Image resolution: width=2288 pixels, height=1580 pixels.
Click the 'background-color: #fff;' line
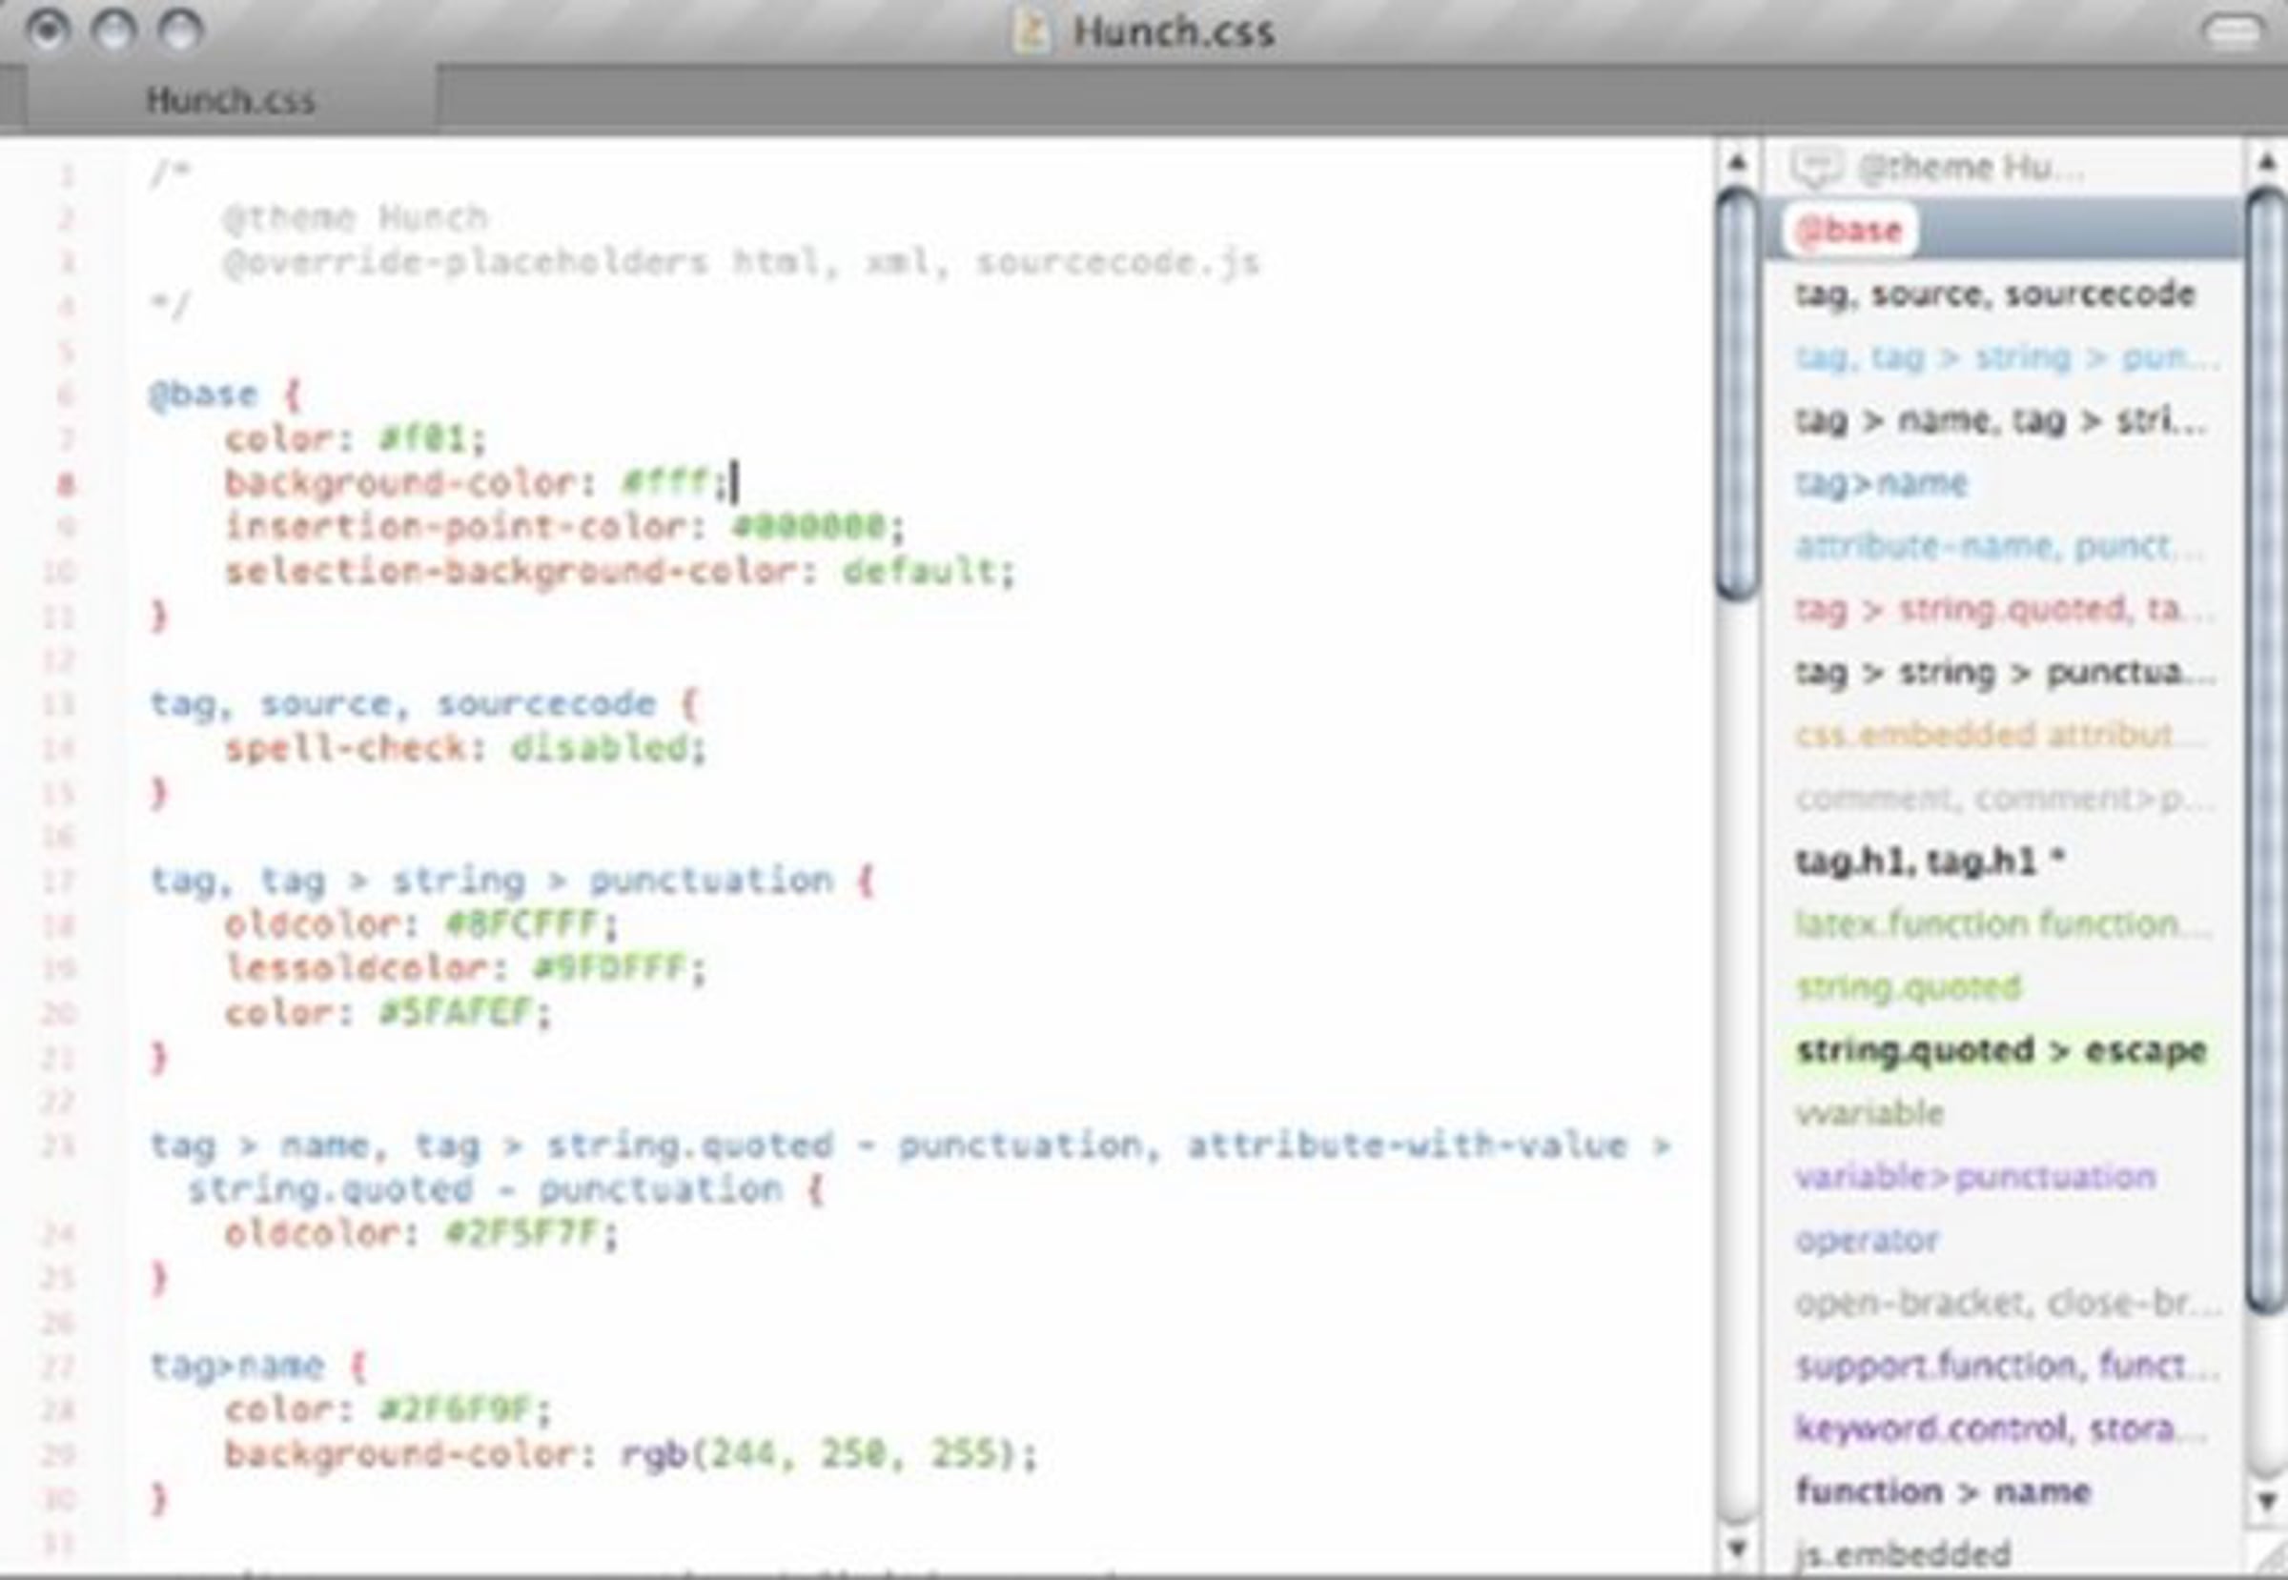click(x=478, y=483)
